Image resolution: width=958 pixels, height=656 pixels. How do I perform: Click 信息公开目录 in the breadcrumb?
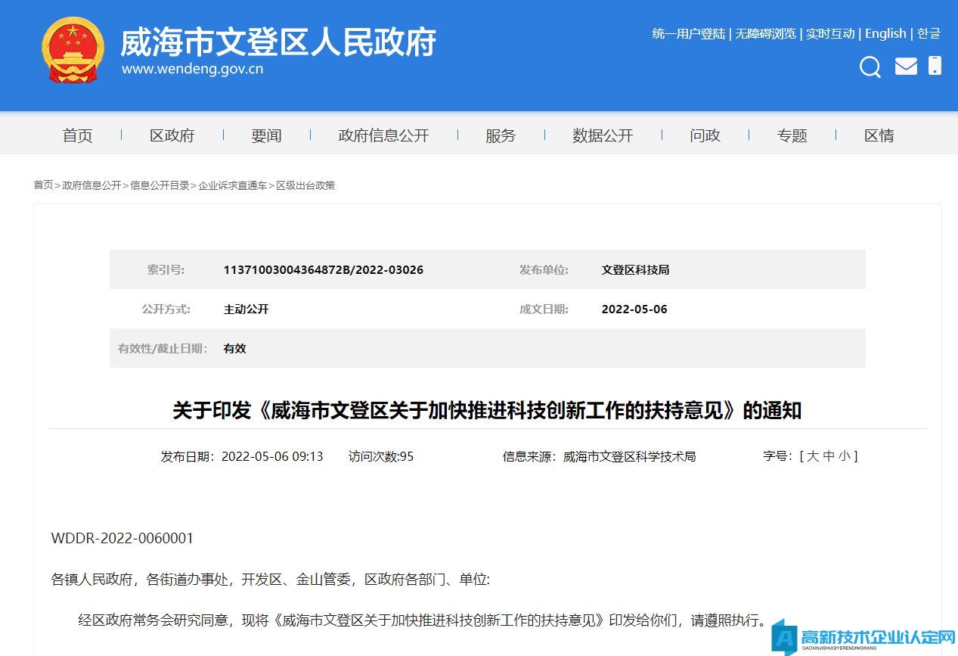coord(160,185)
